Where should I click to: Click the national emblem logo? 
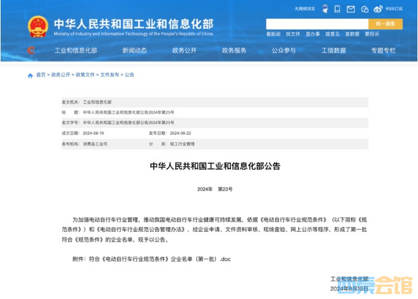(38, 26)
